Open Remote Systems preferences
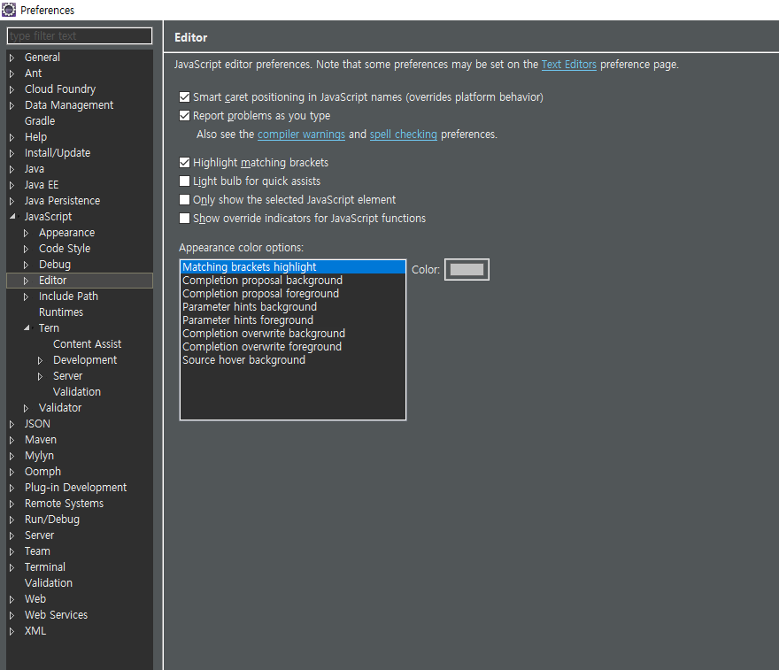The height and width of the screenshot is (670, 779). pos(64,503)
